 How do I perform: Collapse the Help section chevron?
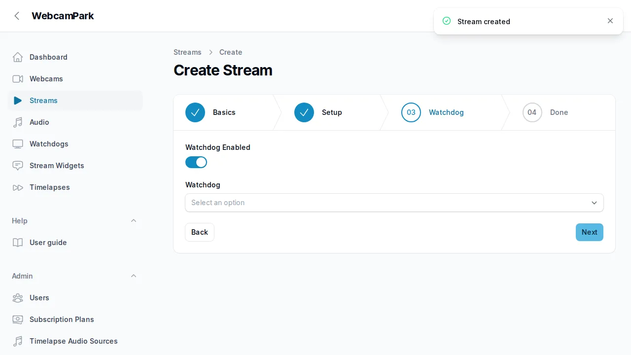[x=134, y=220]
